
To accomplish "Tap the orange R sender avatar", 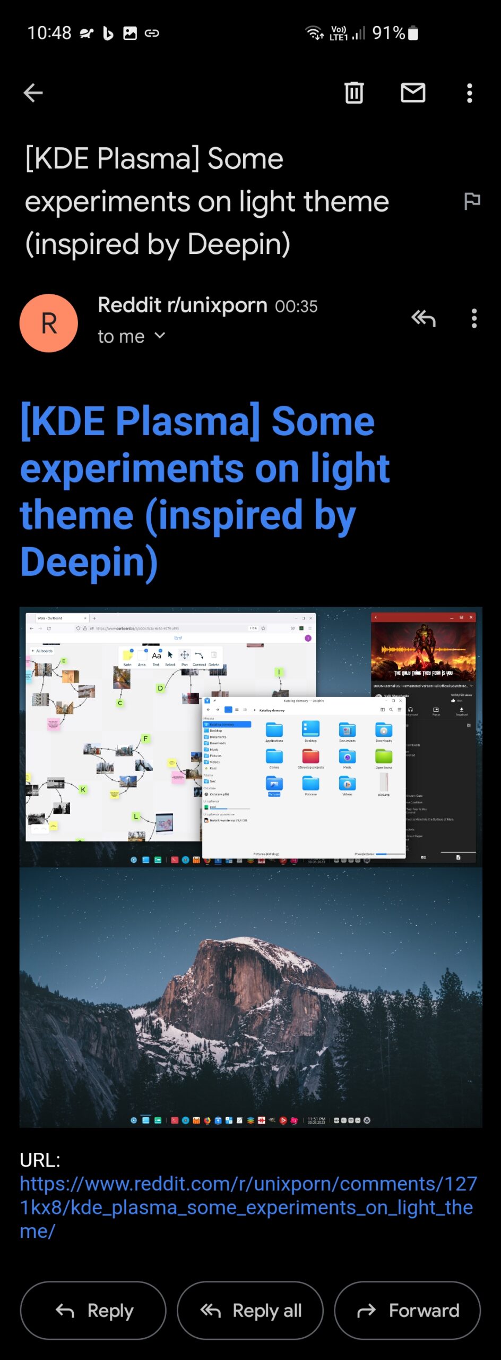I will 49,323.
